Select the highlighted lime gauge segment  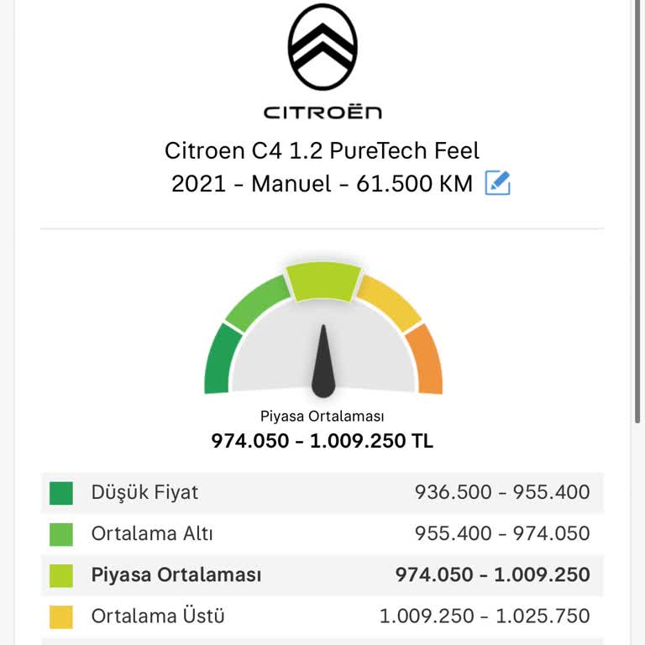[323, 281]
